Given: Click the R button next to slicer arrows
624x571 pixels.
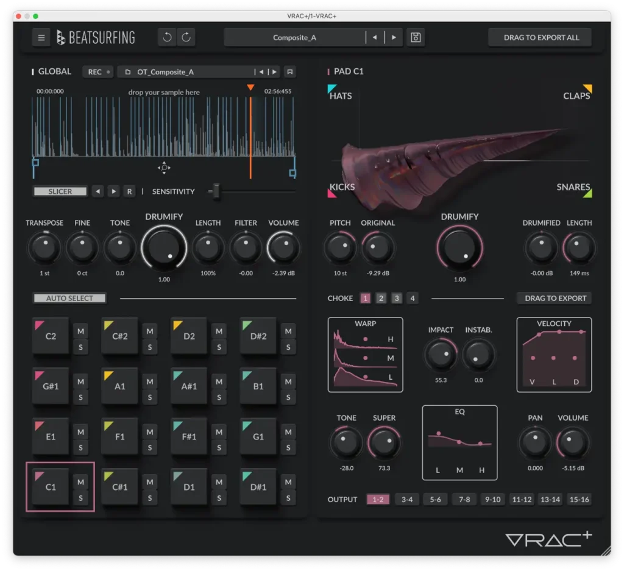Looking at the screenshot, I should (129, 191).
